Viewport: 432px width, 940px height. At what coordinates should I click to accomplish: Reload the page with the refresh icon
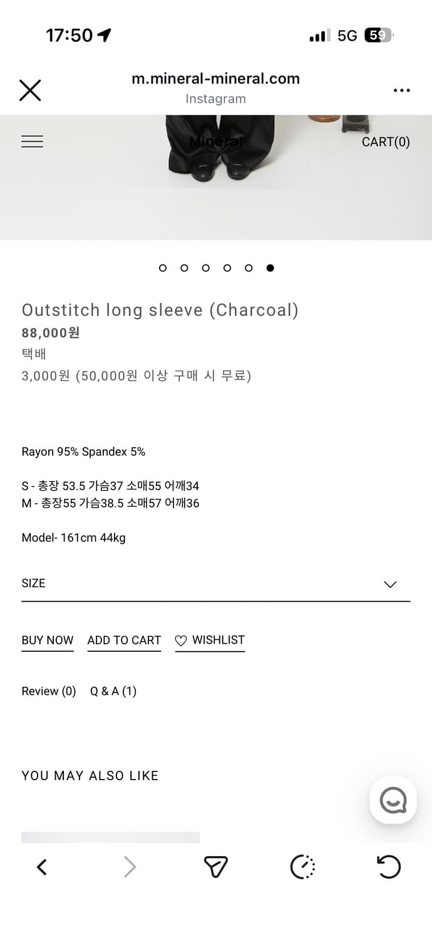389,867
